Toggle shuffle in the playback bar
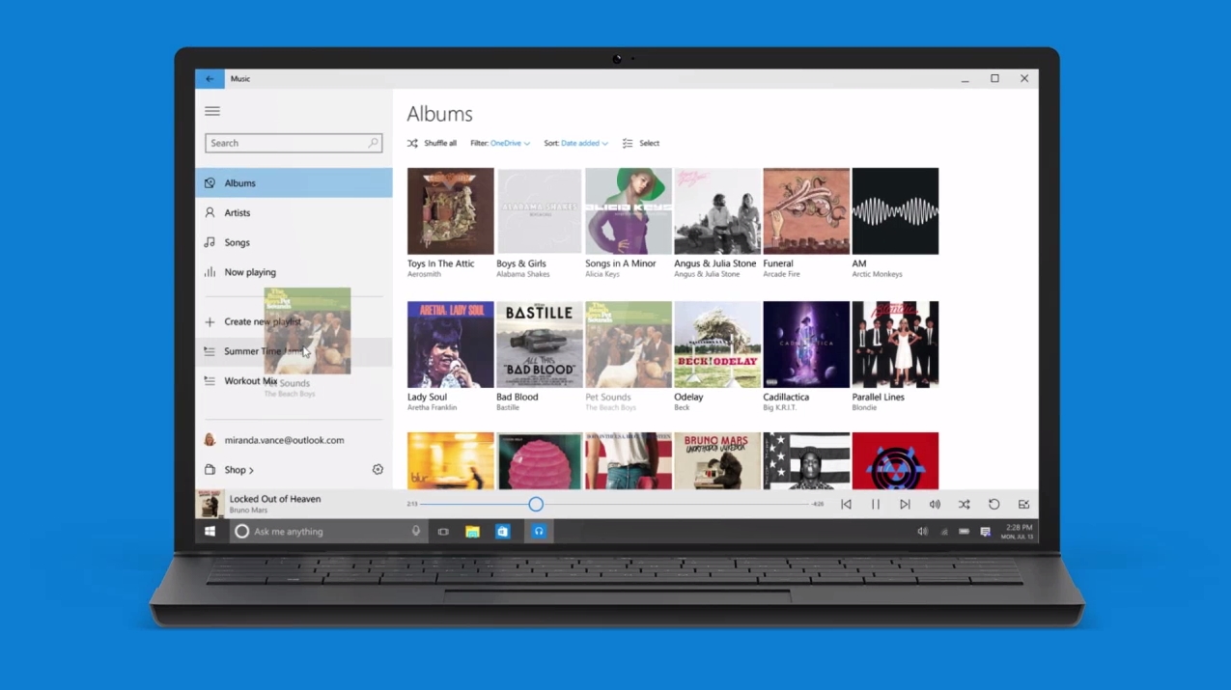 [964, 504]
